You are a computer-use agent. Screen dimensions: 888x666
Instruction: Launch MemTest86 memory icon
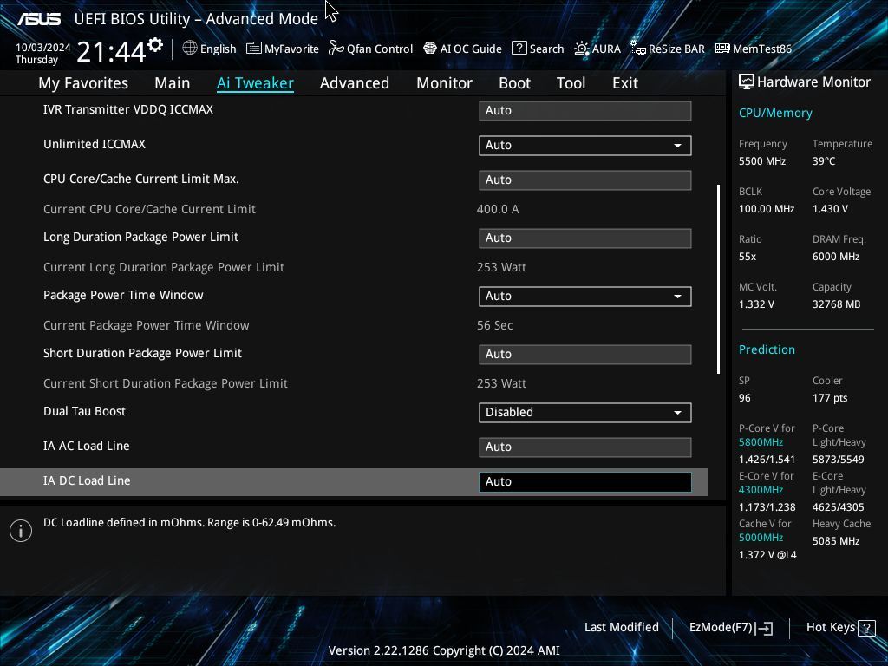pyautogui.click(x=722, y=49)
